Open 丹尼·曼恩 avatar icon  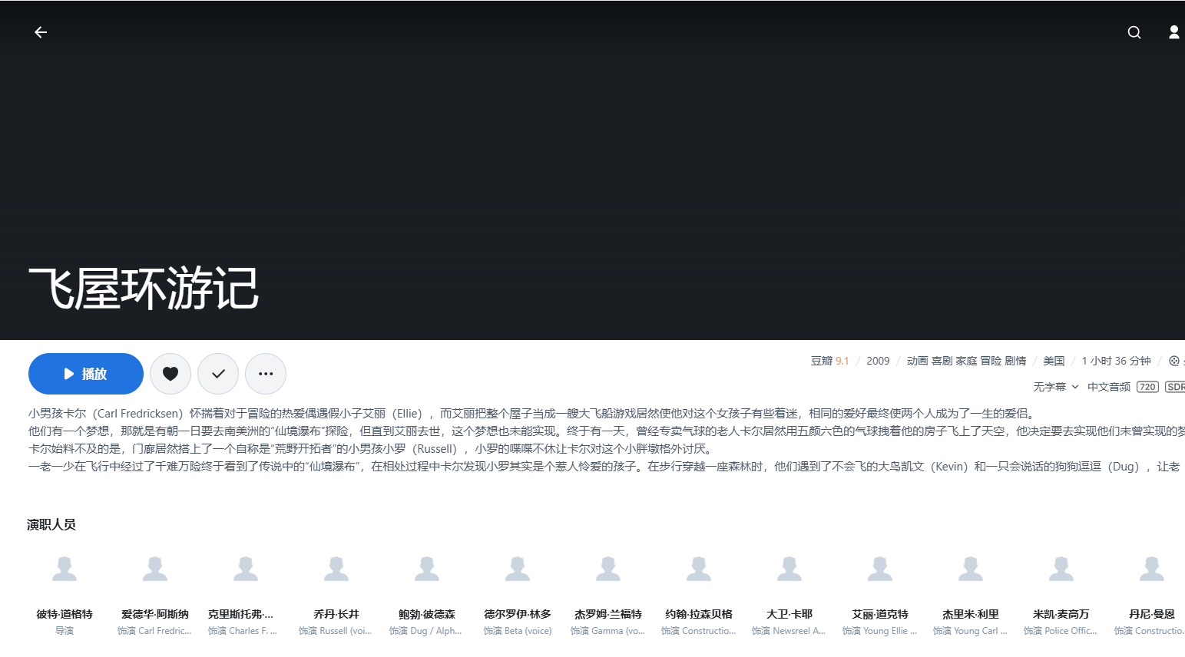(1152, 569)
